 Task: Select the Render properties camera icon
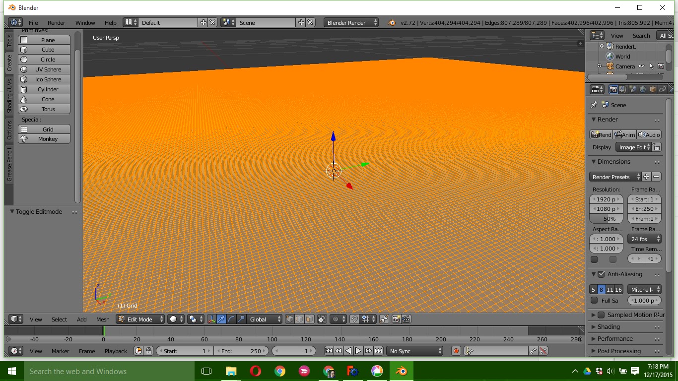click(x=613, y=89)
